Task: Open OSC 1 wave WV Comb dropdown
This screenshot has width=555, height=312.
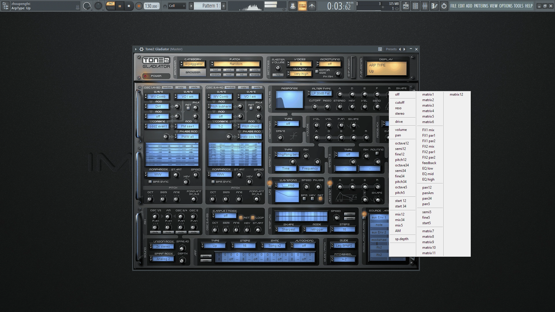Action: pos(157,96)
